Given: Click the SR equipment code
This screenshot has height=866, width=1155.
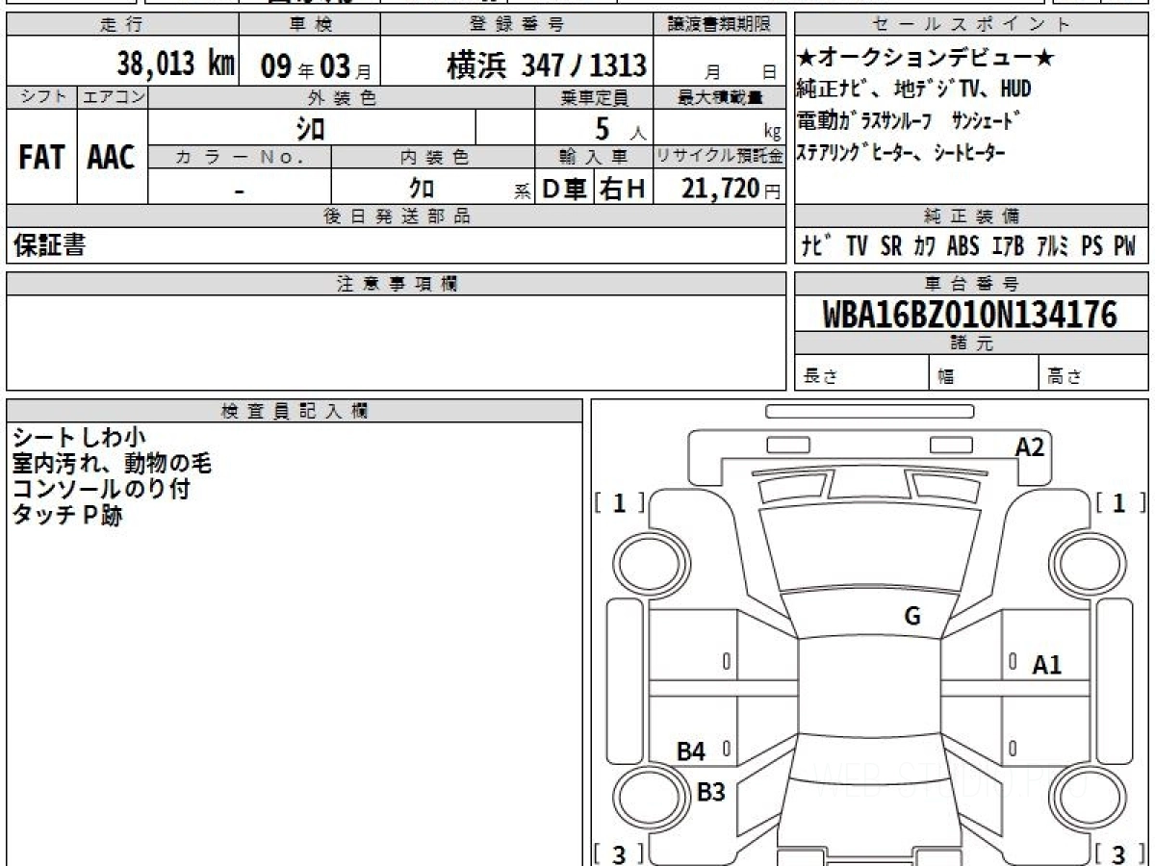Looking at the screenshot, I should coord(890,246).
